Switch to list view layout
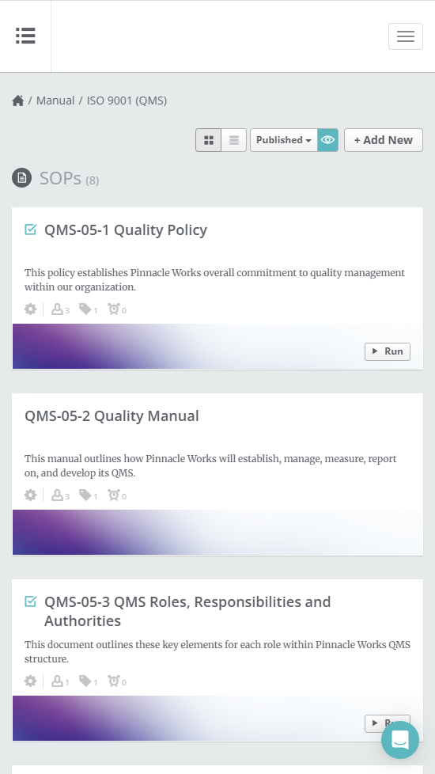435x774 pixels. (234, 140)
